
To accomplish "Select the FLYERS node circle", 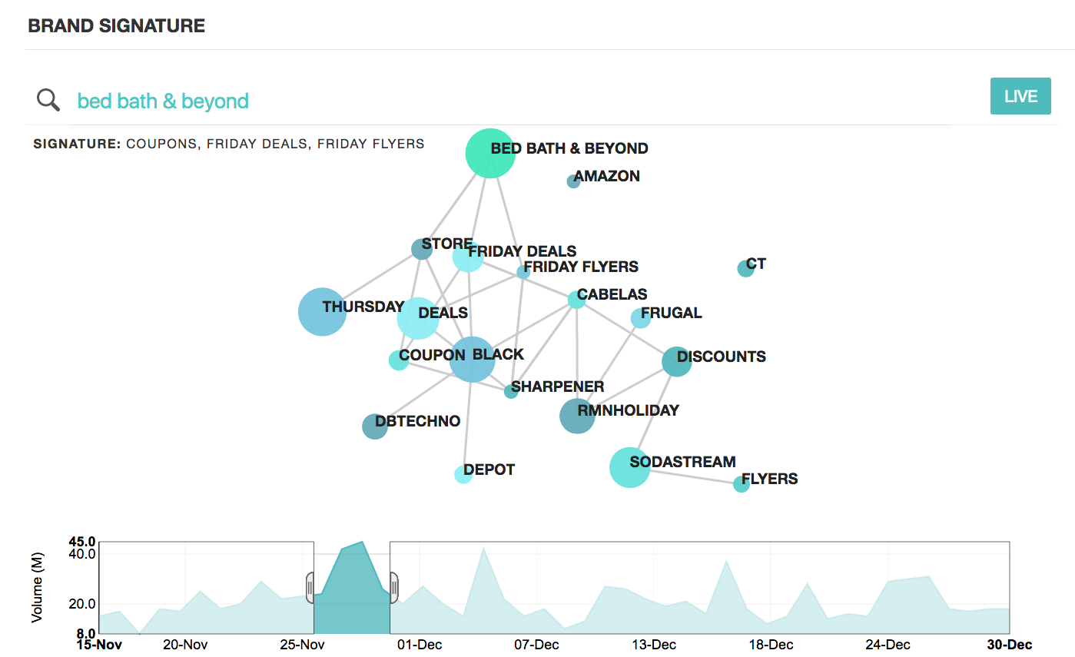I will (741, 484).
